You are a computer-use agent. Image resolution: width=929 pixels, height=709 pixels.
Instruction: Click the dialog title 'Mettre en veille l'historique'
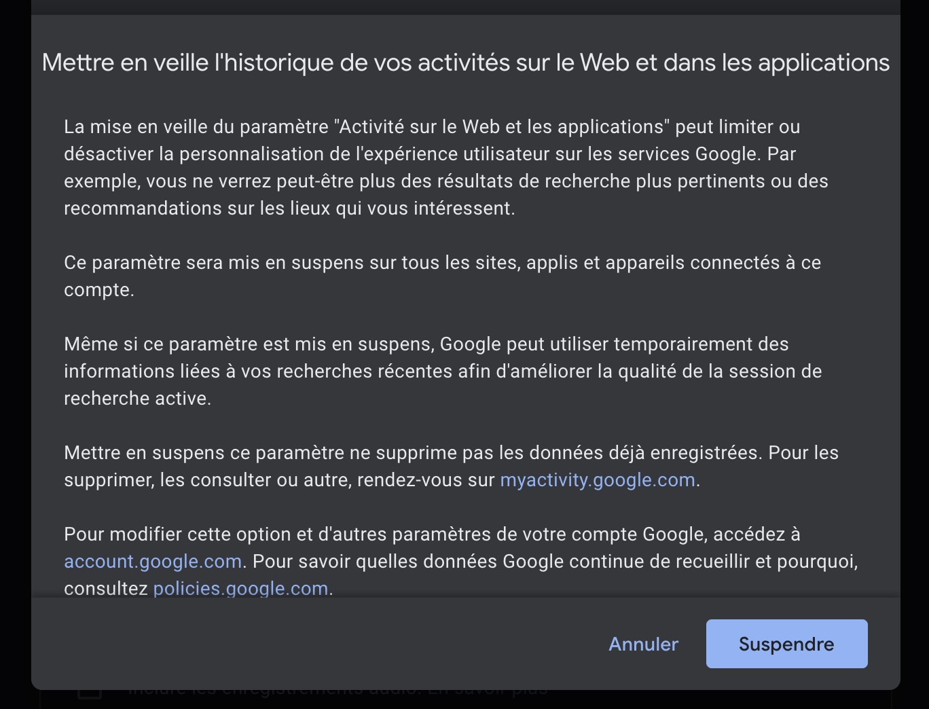465,62
